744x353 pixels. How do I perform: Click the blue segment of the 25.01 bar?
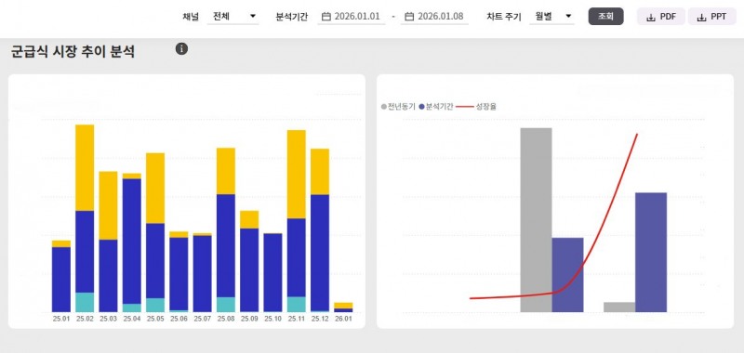(x=61, y=279)
